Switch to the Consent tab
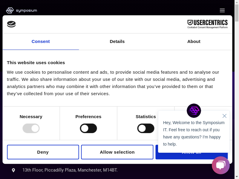Screen dimensions: 239x179 41,41
